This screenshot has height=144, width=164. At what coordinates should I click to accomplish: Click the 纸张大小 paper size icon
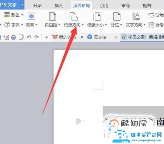(x=97, y=16)
